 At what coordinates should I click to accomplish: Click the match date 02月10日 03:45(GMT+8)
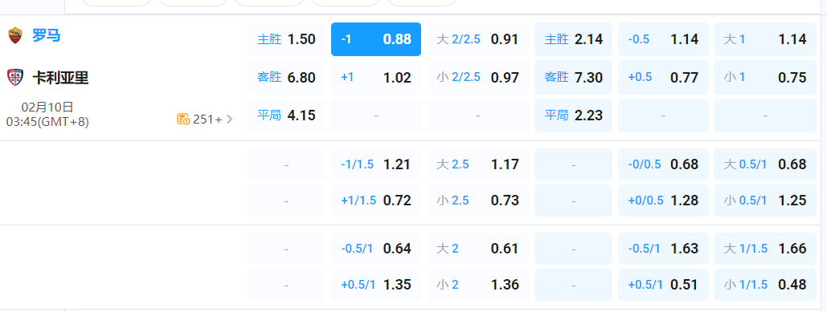47,115
